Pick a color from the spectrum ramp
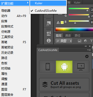Image resolution: width=93 pixels, height=97 pixels. [74, 29]
